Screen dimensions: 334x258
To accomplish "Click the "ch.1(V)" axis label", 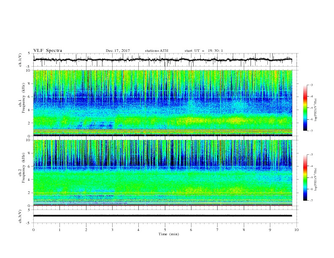I will [x=20, y=60].
